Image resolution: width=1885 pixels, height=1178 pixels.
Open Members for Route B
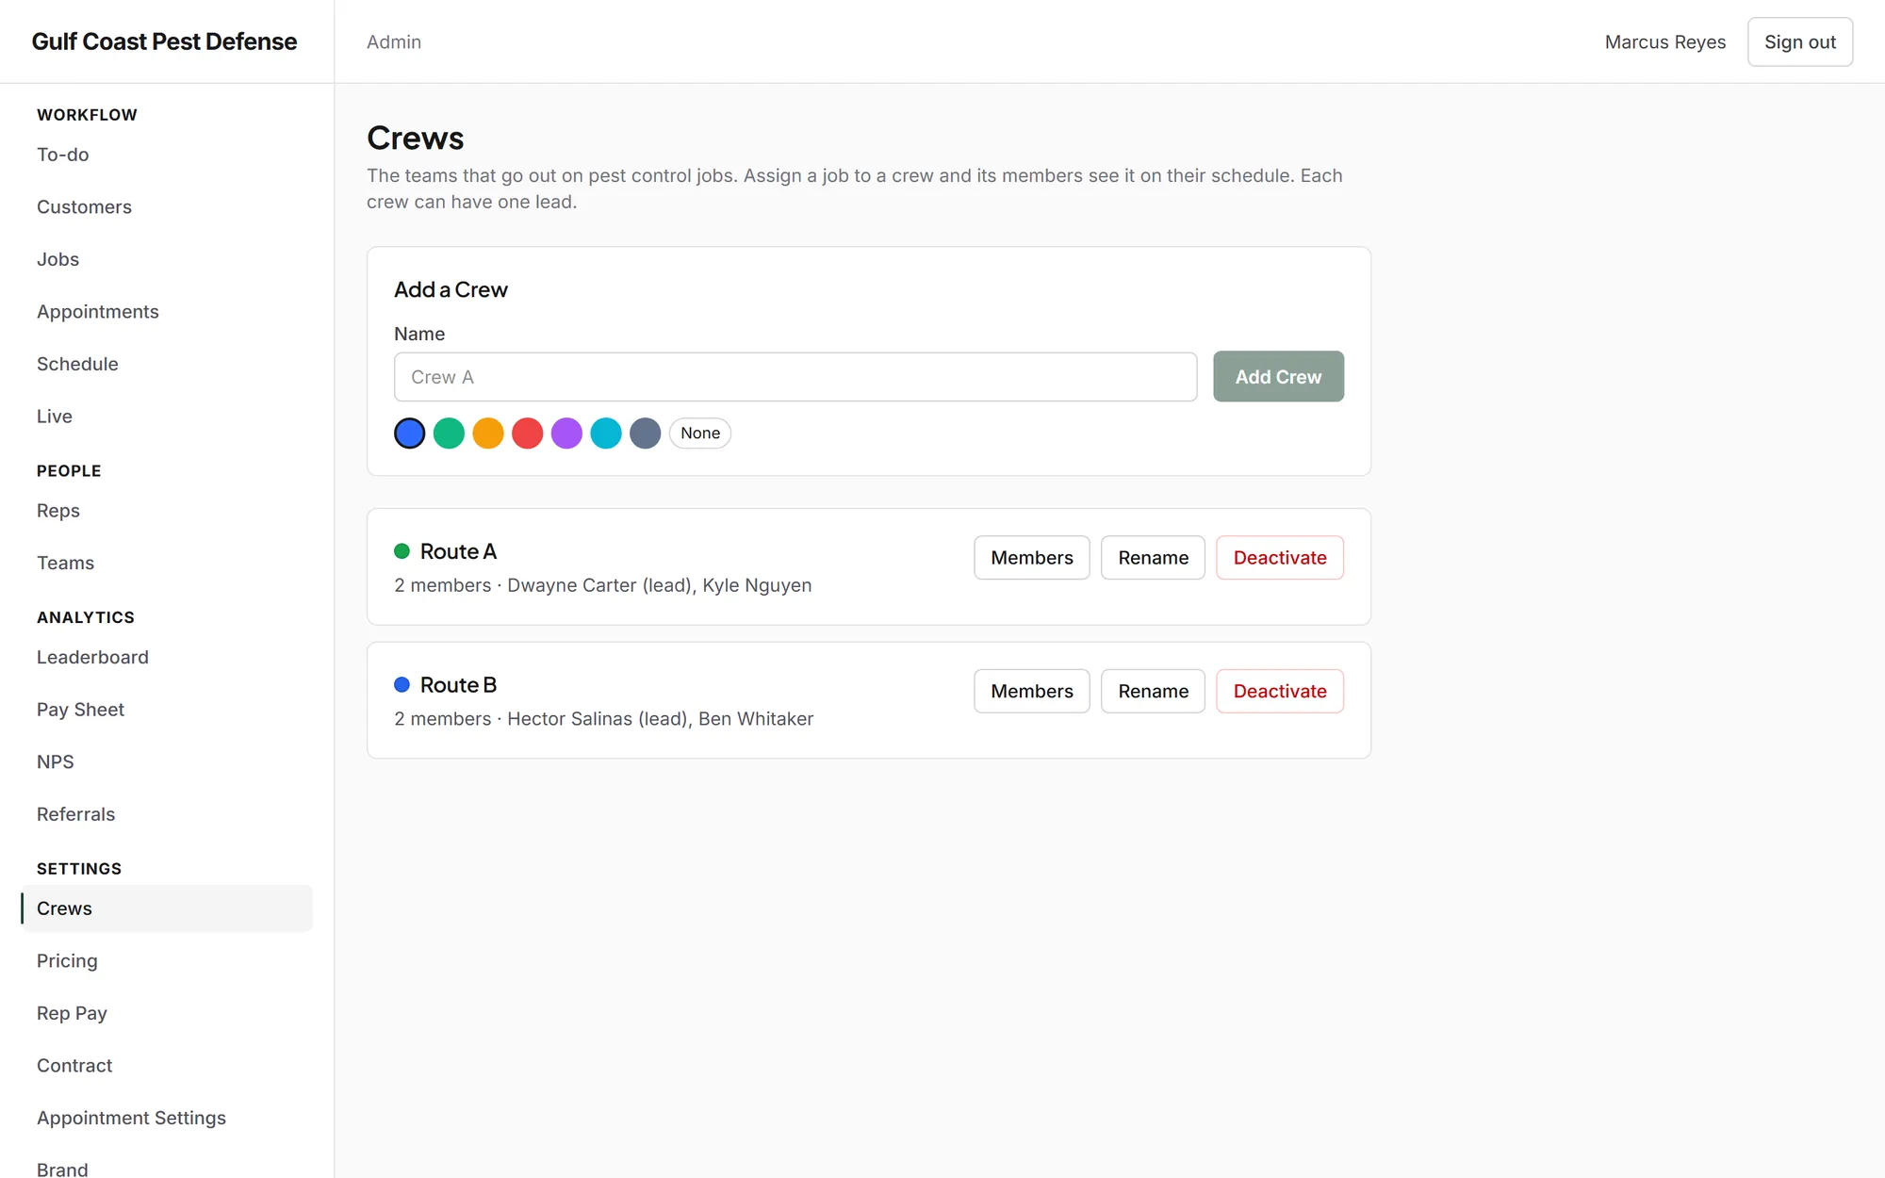(1032, 692)
